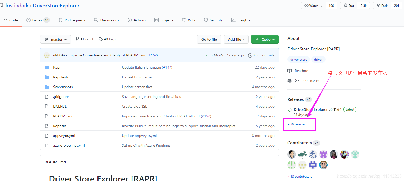This screenshot has width=404, height=181.
Task: Open the Issues tab
Action: 38,20
